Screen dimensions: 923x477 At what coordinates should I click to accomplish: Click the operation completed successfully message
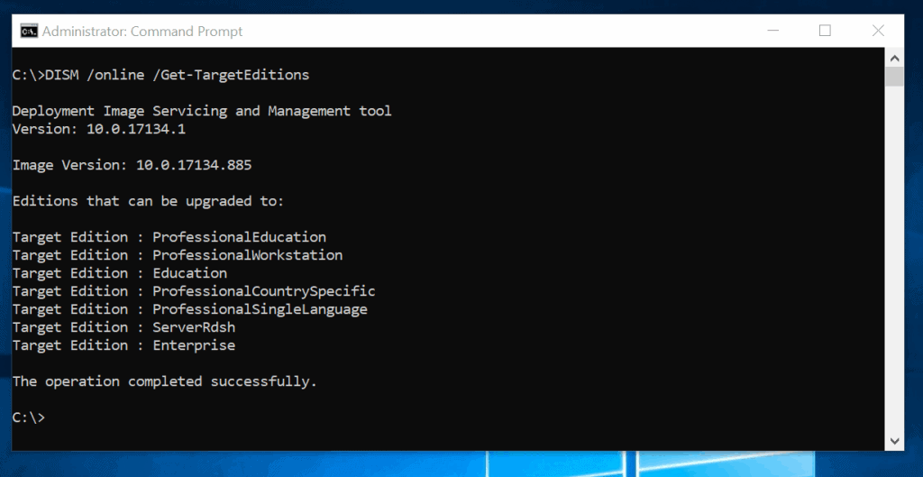tap(165, 381)
